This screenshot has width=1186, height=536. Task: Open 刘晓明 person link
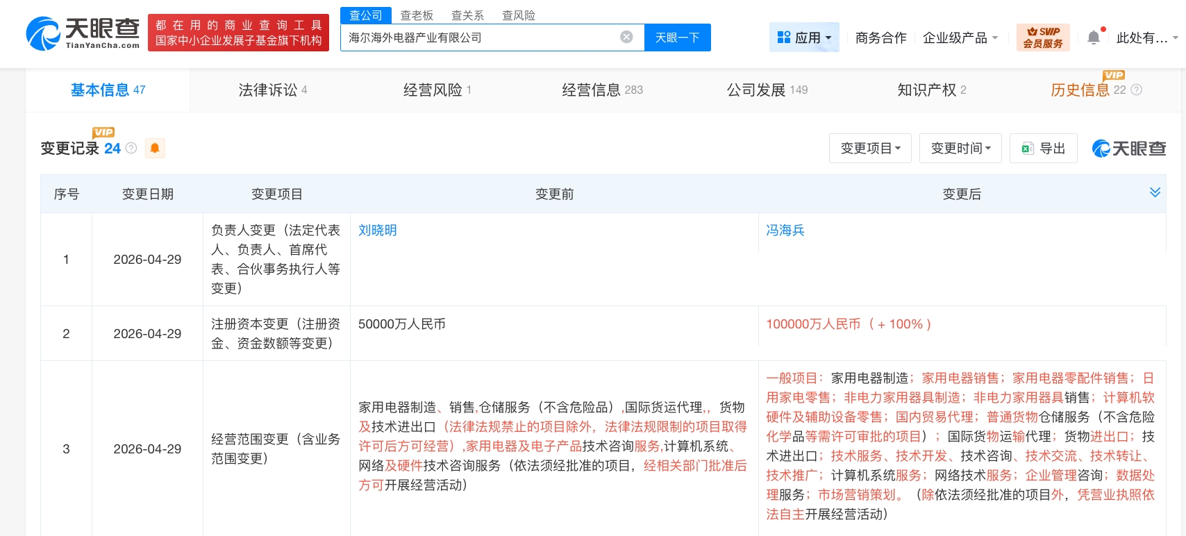tap(378, 231)
